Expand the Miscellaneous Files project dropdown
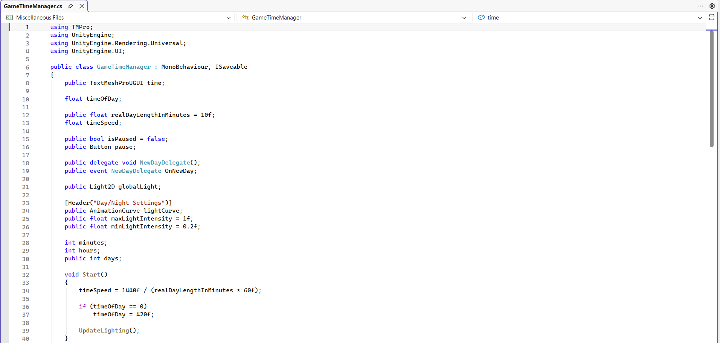 229,18
